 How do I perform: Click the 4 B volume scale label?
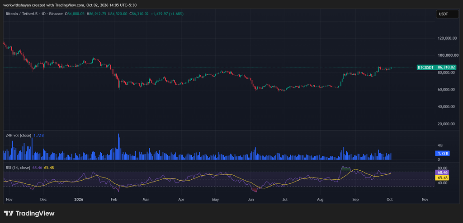click(x=440, y=146)
